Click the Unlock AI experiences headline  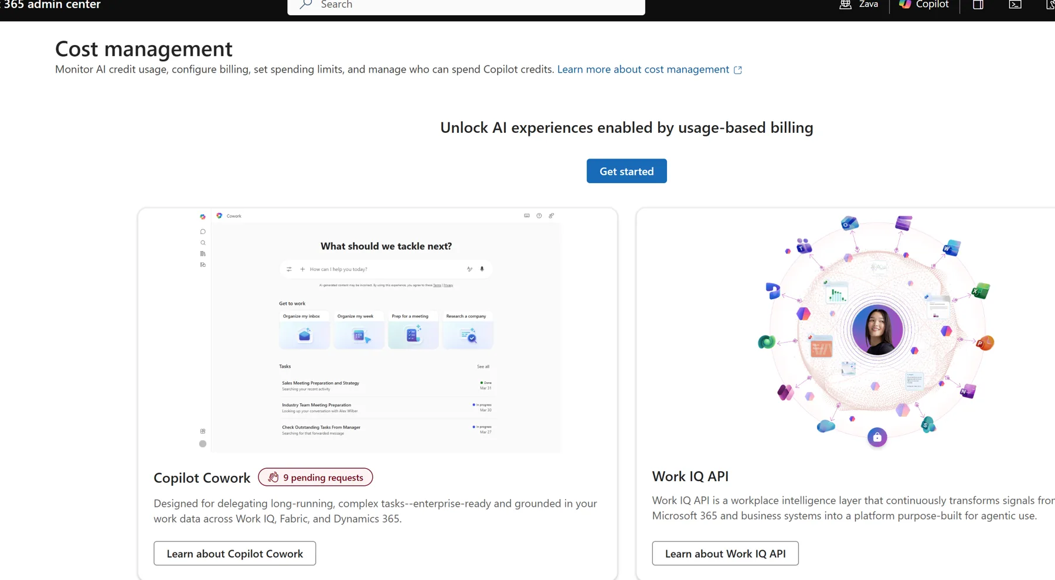pos(627,127)
